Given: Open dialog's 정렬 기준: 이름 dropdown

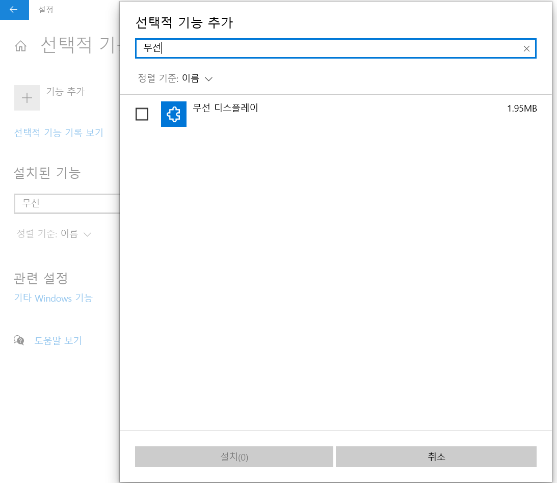Looking at the screenshot, I should pos(175,78).
